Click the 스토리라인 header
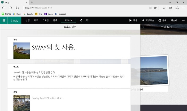This screenshot has height=111, width=187. pos(70,27)
